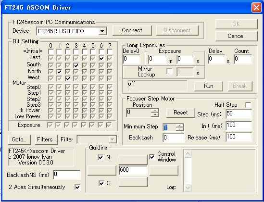Uncheck the S guiding checkbox
This screenshot has height=202, width=264.
click(101, 183)
